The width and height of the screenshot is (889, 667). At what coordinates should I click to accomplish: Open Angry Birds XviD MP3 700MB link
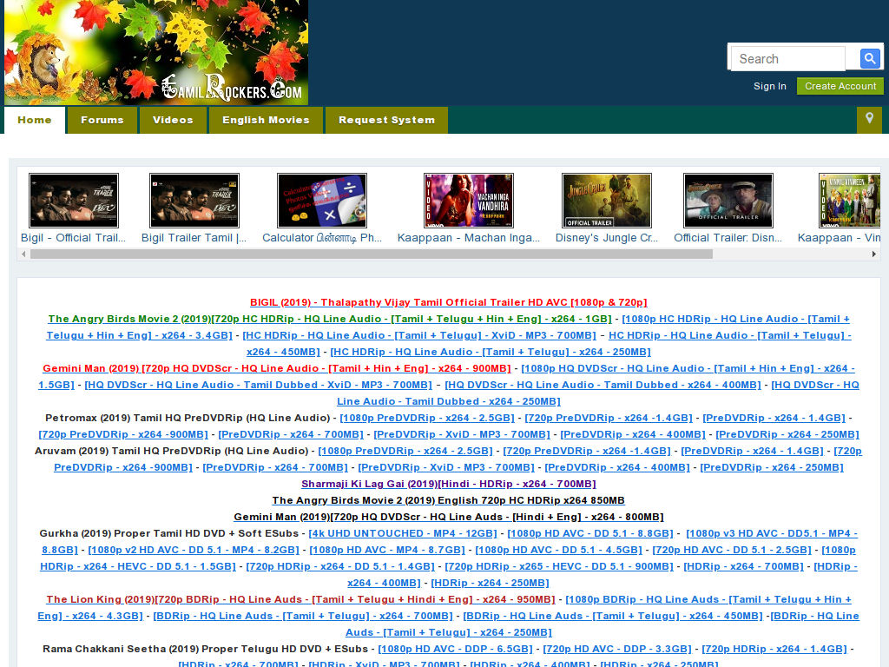(419, 335)
